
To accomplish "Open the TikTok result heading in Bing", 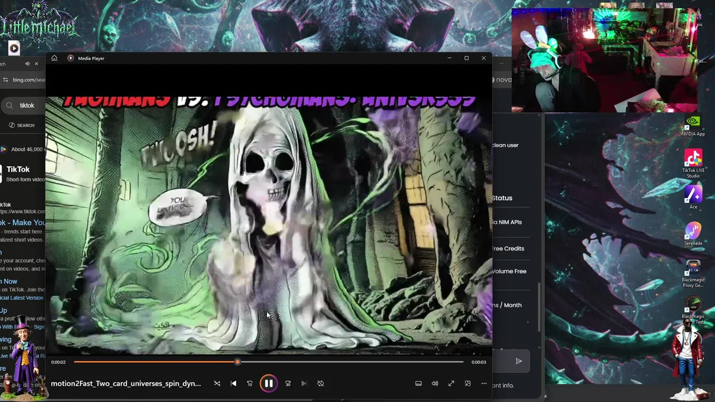I will point(18,169).
